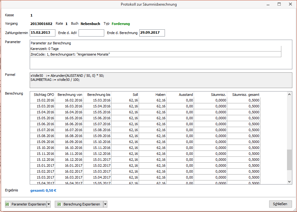Click the Berechnung Exportieren button

click(x=79, y=204)
